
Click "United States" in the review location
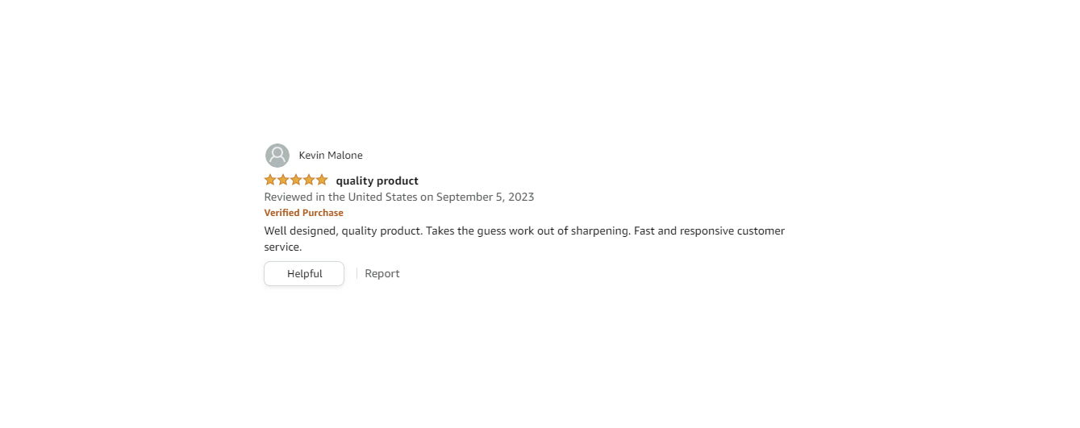pyautogui.click(x=382, y=197)
